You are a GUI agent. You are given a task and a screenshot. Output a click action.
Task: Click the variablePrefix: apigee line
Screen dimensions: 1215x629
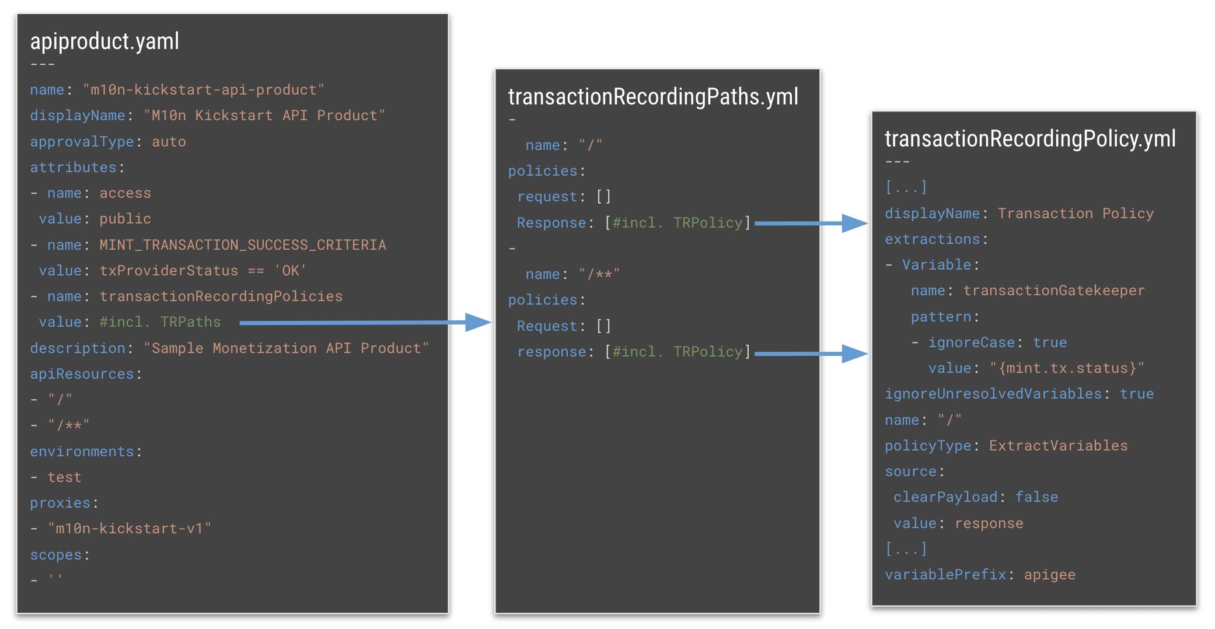click(980, 575)
